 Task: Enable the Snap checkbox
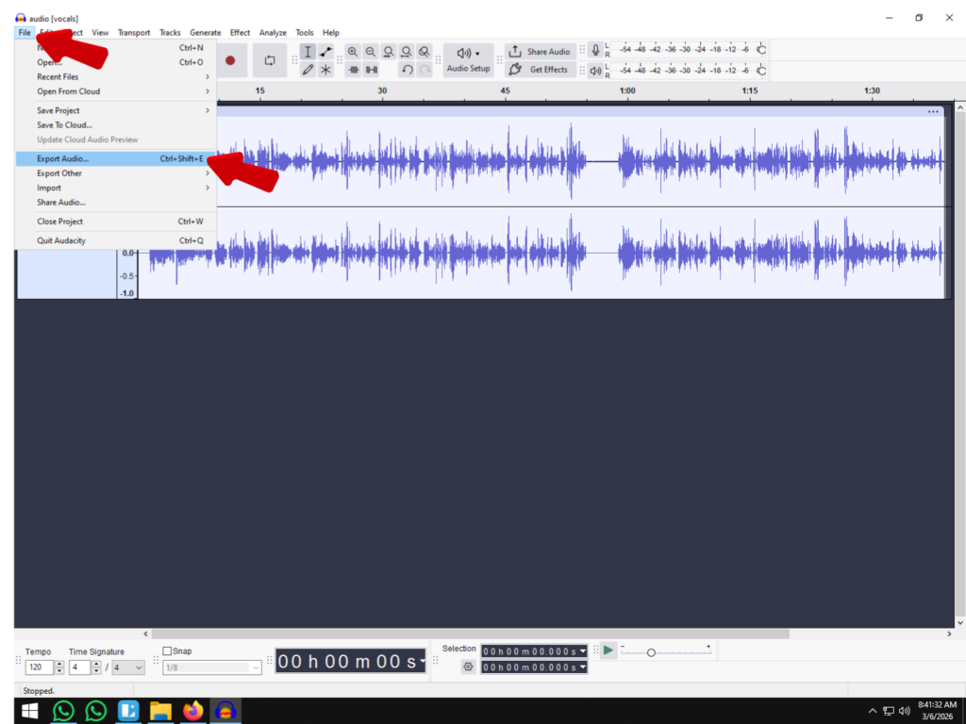pyautogui.click(x=168, y=650)
